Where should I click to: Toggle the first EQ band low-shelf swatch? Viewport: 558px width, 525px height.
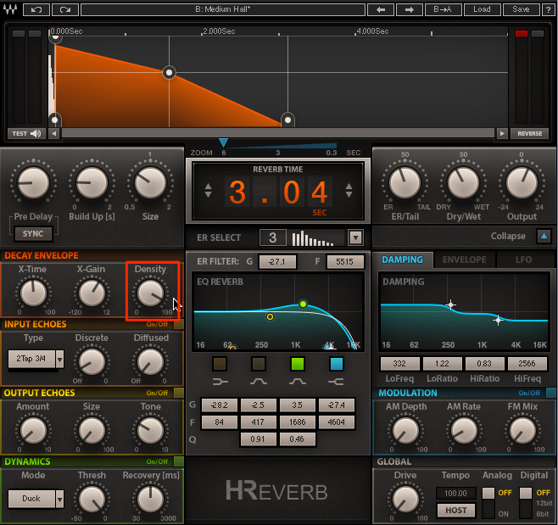tap(220, 364)
